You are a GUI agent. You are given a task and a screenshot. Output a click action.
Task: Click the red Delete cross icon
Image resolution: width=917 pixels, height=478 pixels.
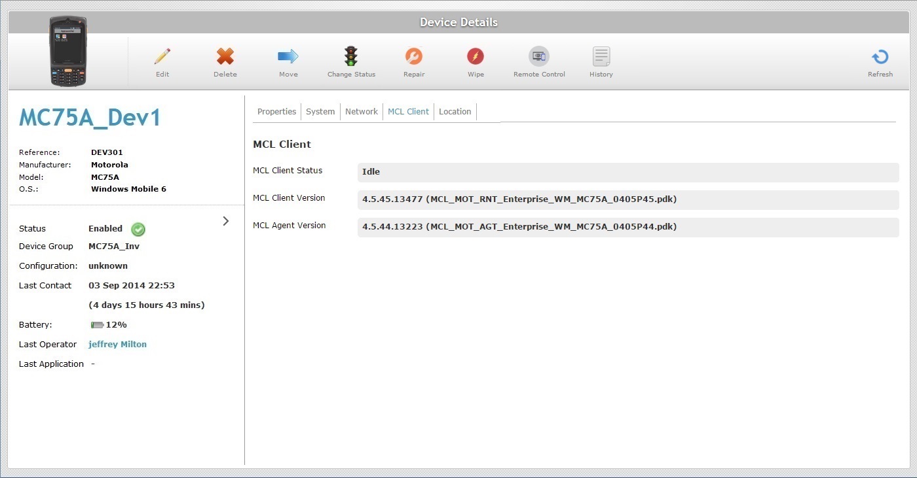tap(225, 57)
